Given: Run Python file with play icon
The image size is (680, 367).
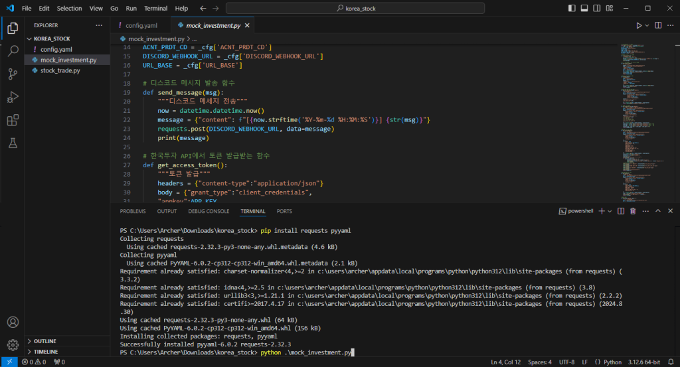Looking at the screenshot, I should [x=638, y=26].
